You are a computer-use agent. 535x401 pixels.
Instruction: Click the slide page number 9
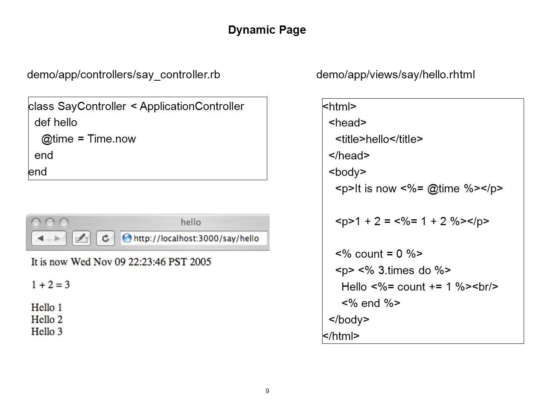pyautogui.click(x=267, y=391)
